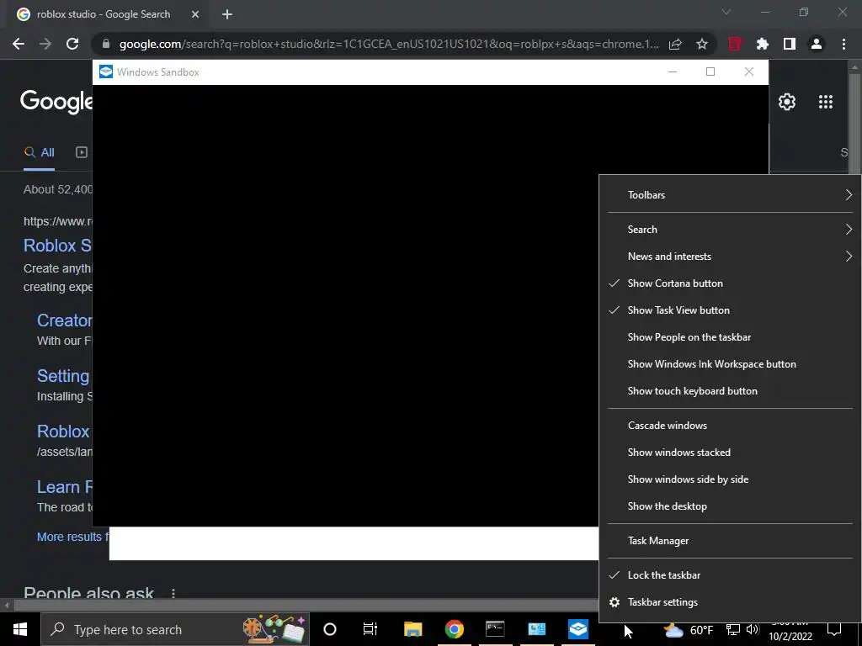Reload the Google Search page
This screenshot has width=862, height=646.
point(72,44)
